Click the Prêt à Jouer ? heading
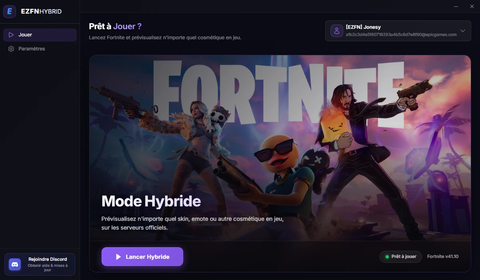 coord(115,27)
